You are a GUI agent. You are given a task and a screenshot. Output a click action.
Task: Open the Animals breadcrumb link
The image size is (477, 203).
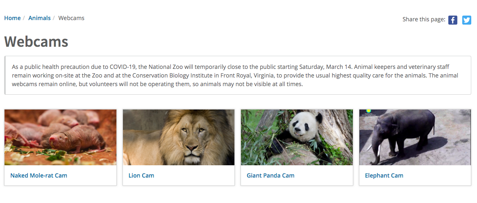[40, 18]
